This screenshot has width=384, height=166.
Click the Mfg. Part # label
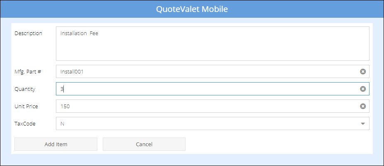coord(28,71)
